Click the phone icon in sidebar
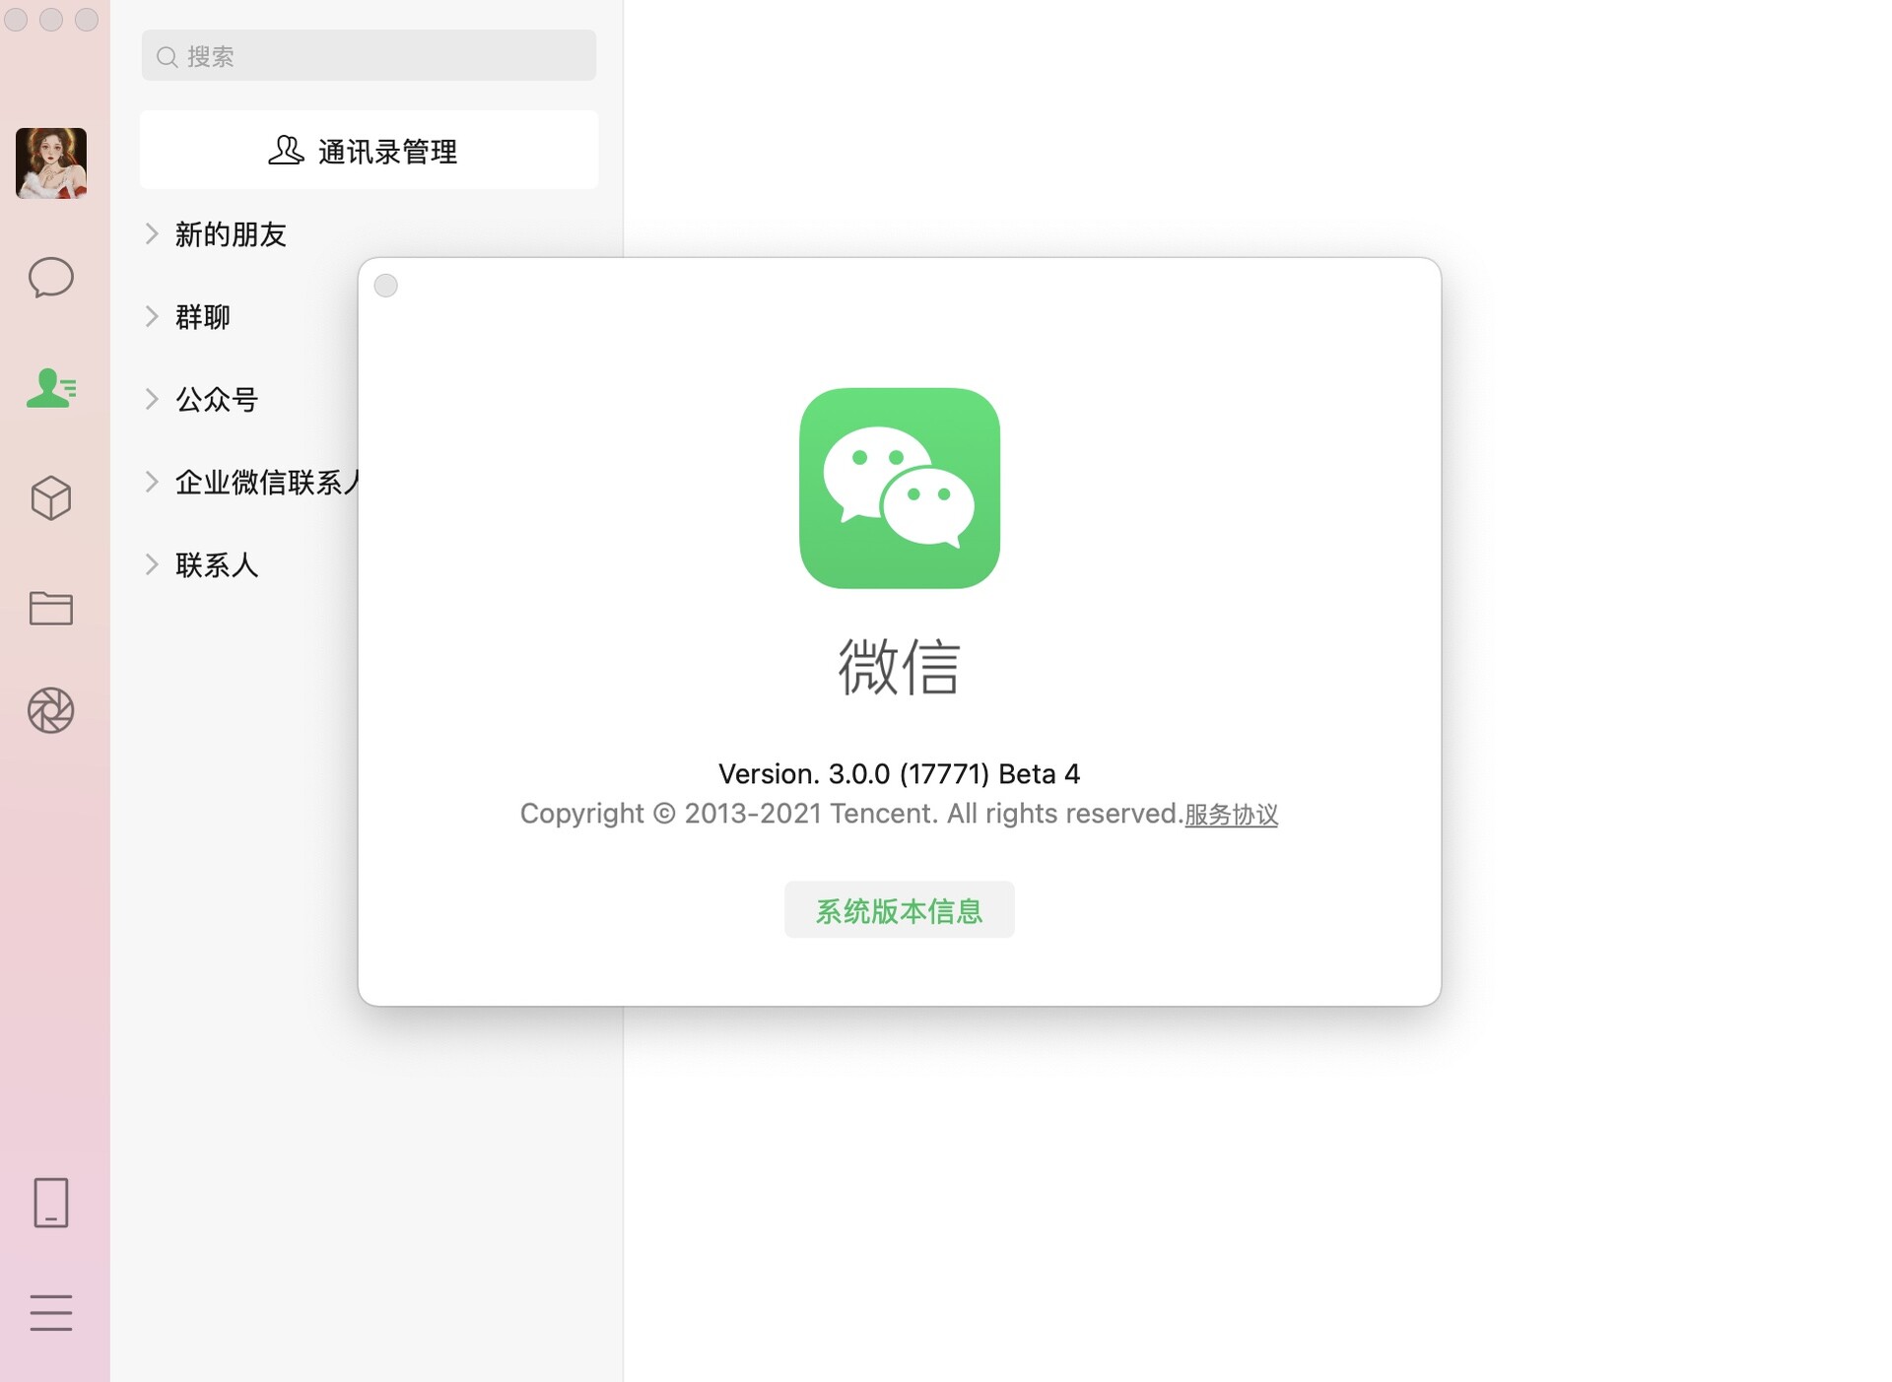This screenshot has width=1892, height=1382. point(51,1203)
